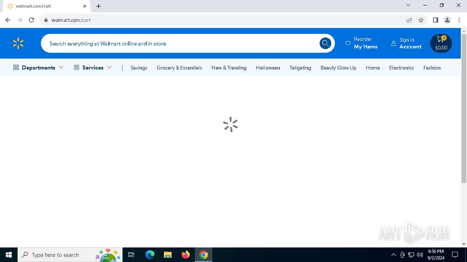Launch Microsoft Edge from taskbar
The image size is (467, 262).
(150, 255)
